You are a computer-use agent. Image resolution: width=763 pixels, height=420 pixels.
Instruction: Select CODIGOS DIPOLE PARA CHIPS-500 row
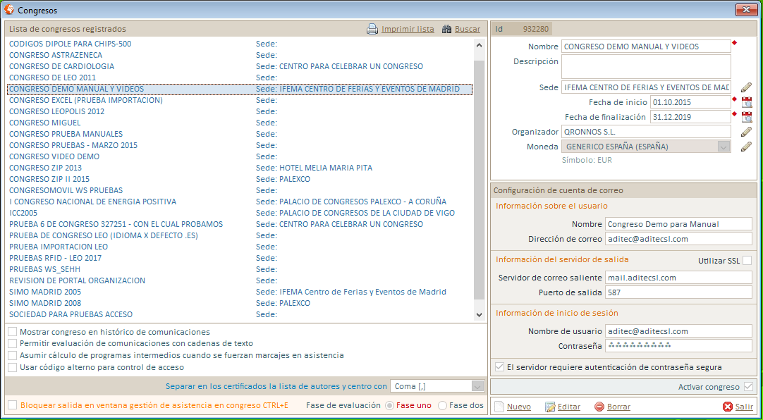coord(240,44)
